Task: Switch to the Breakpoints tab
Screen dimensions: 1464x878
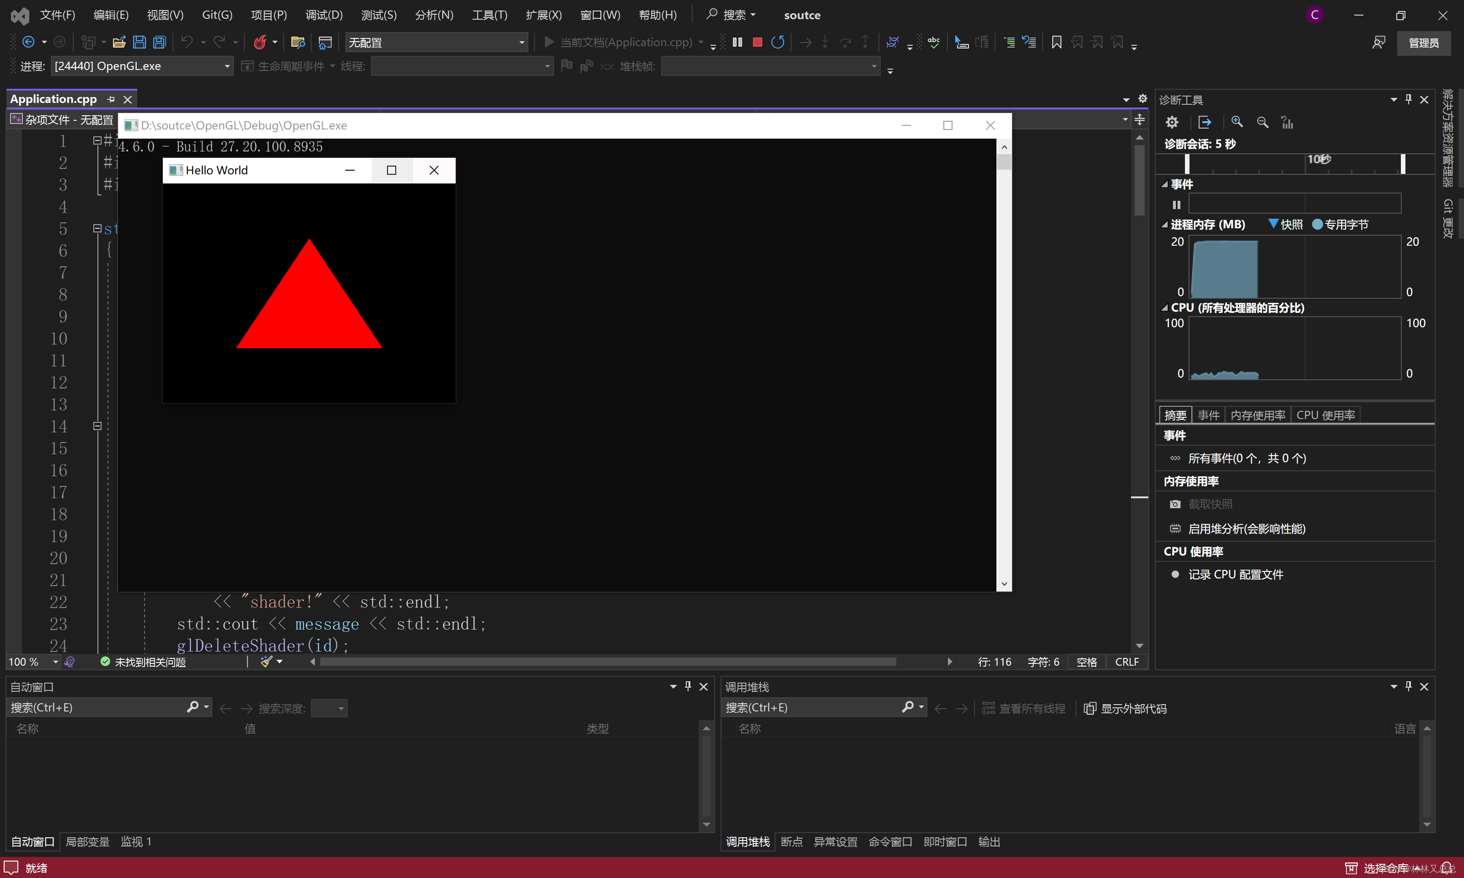Action: [x=791, y=841]
